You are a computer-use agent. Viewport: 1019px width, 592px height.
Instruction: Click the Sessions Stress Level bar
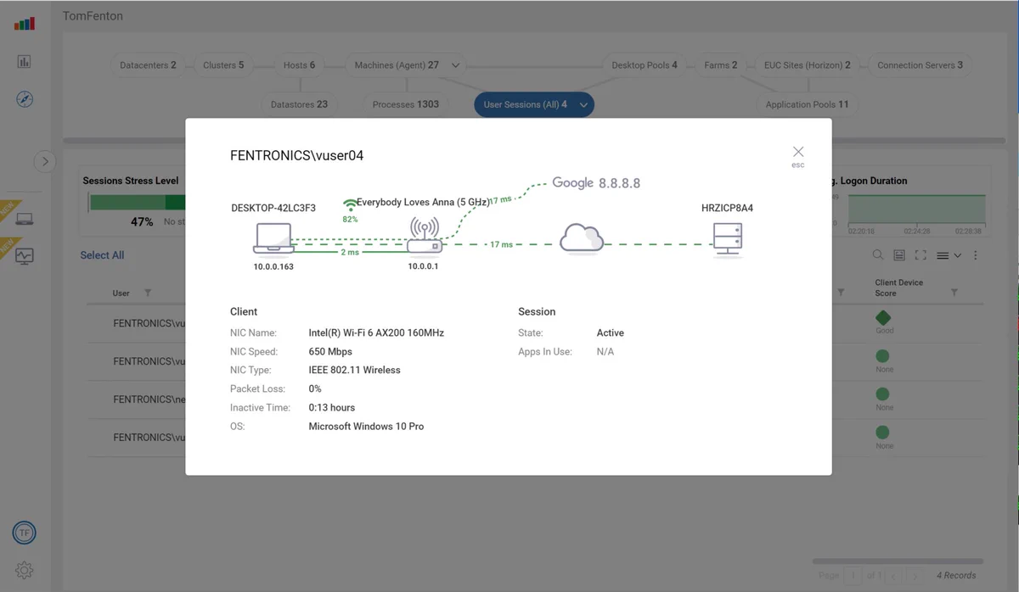[x=138, y=202]
